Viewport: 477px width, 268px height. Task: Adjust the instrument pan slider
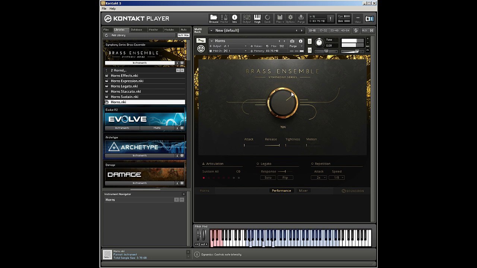tap(326, 51)
